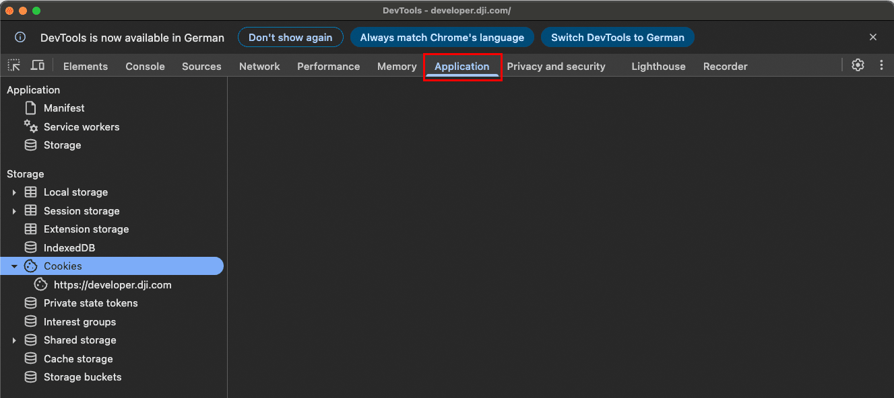Open the three-dot customize menu

[x=881, y=65]
